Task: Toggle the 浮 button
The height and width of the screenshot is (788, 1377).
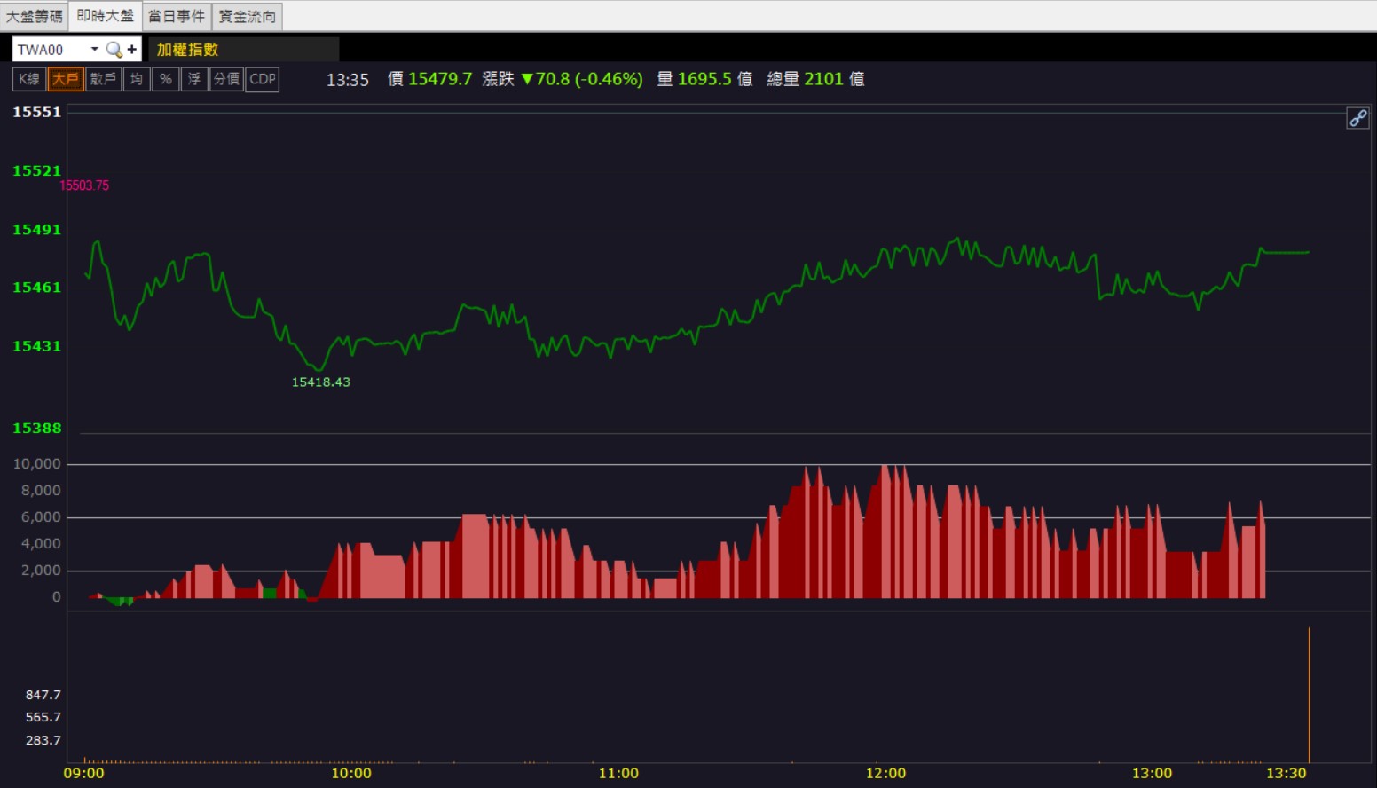Action: pyautogui.click(x=193, y=79)
